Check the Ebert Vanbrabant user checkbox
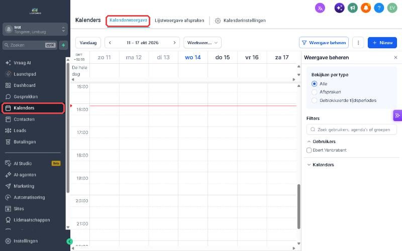Image resolution: width=402 pixels, height=251 pixels. click(309, 150)
